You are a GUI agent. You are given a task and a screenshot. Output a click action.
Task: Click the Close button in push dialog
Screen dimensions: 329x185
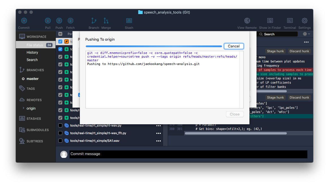pyautogui.click(x=235, y=114)
